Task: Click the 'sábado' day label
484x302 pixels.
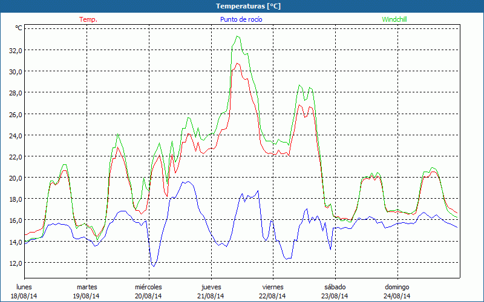Action: coord(335,286)
